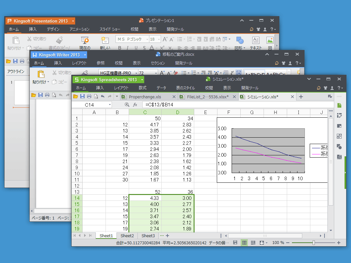Insert new slide icon in Presentation ribbon
Viewport: 351px width, 263px height.
105,40
